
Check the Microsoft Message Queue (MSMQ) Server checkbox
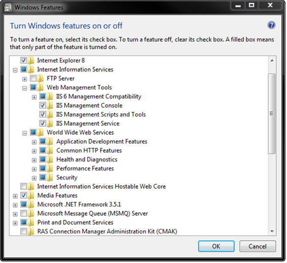tap(23, 213)
